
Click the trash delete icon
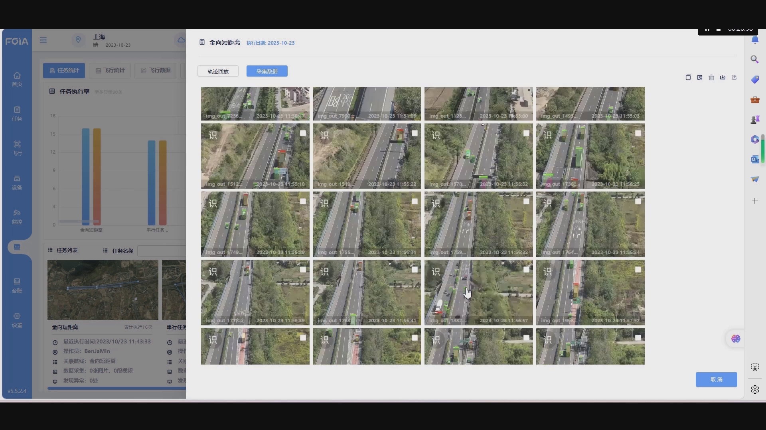[711, 77]
